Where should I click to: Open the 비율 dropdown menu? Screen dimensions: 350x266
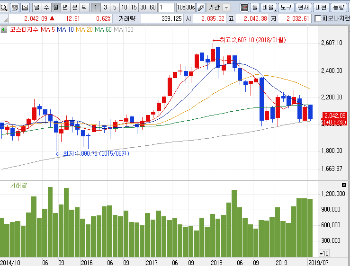tap(269, 8)
